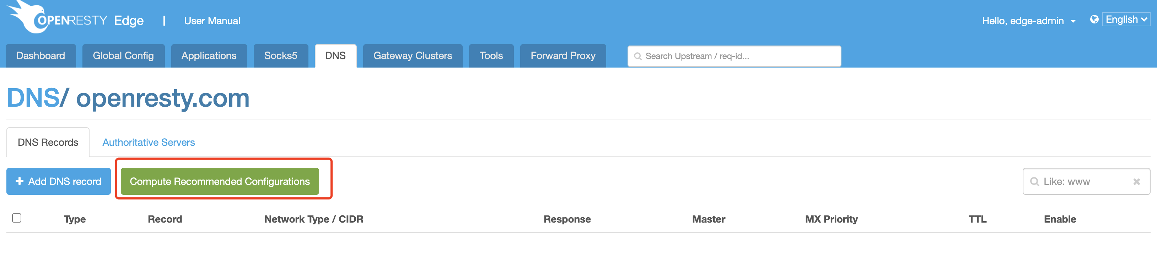
Task: Open the User Manual link
Action: coord(212,21)
